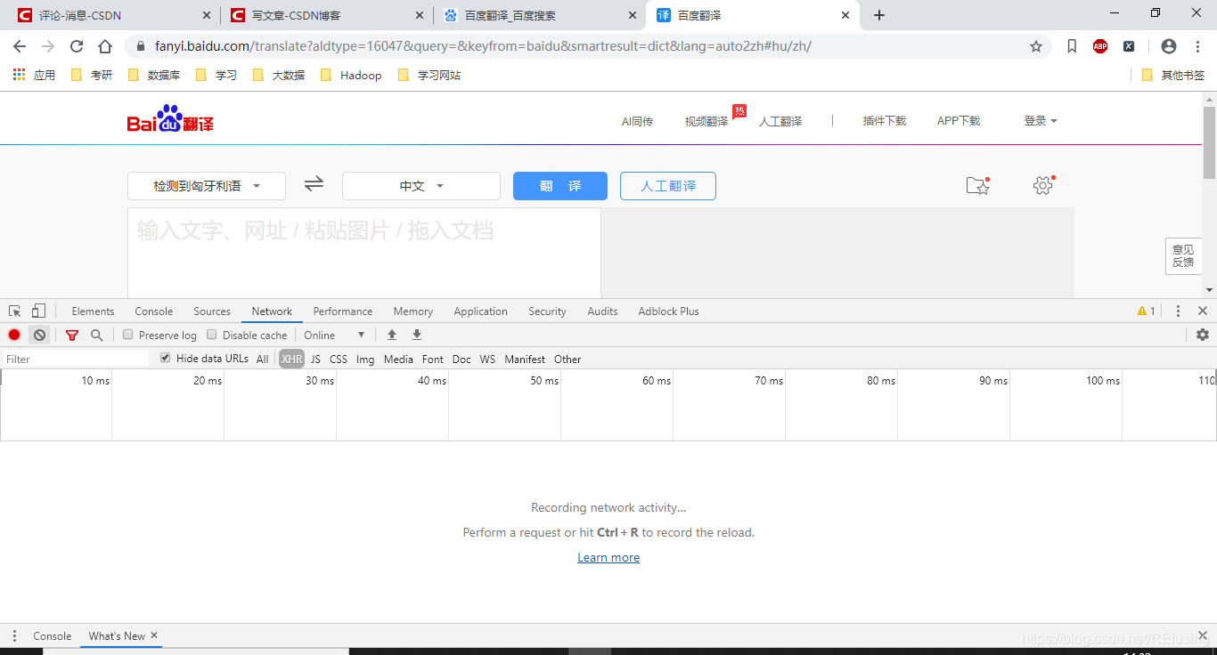Viewport: 1217px width, 655px height.
Task: Reload the page with the refresh icon
Action: pos(77,46)
